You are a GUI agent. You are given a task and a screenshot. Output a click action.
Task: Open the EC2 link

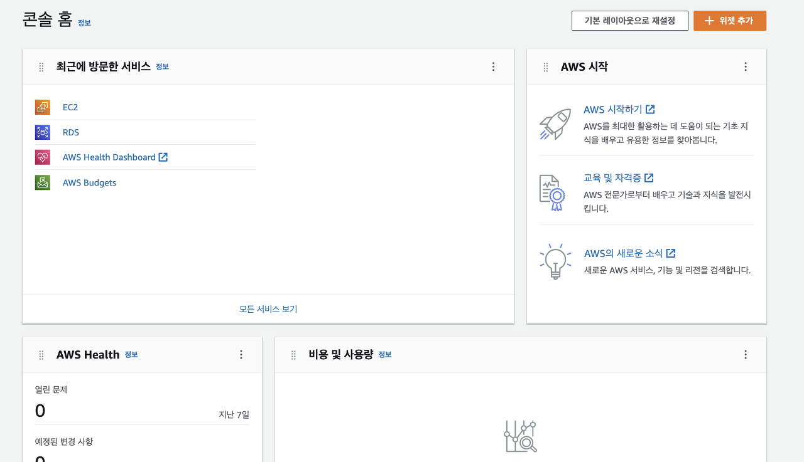click(70, 107)
